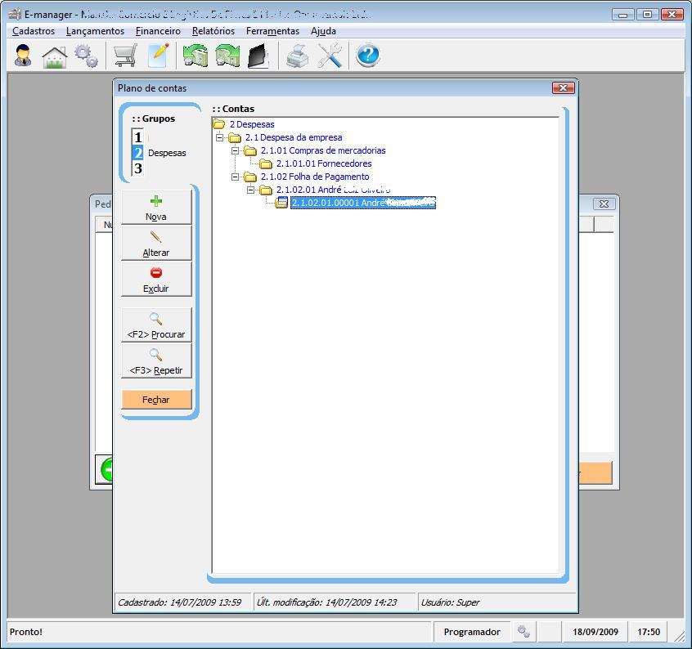The image size is (692, 649).
Task: Select the 2.1.01.01 Fornecedores account
Action: [324, 163]
